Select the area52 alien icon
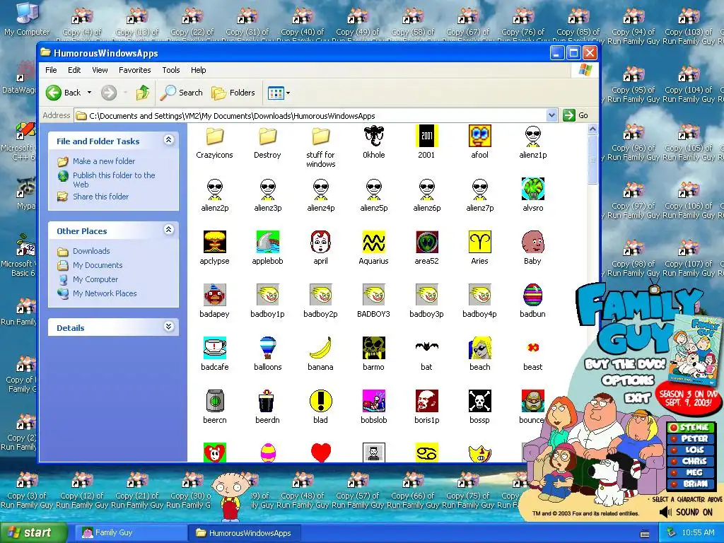 point(426,242)
